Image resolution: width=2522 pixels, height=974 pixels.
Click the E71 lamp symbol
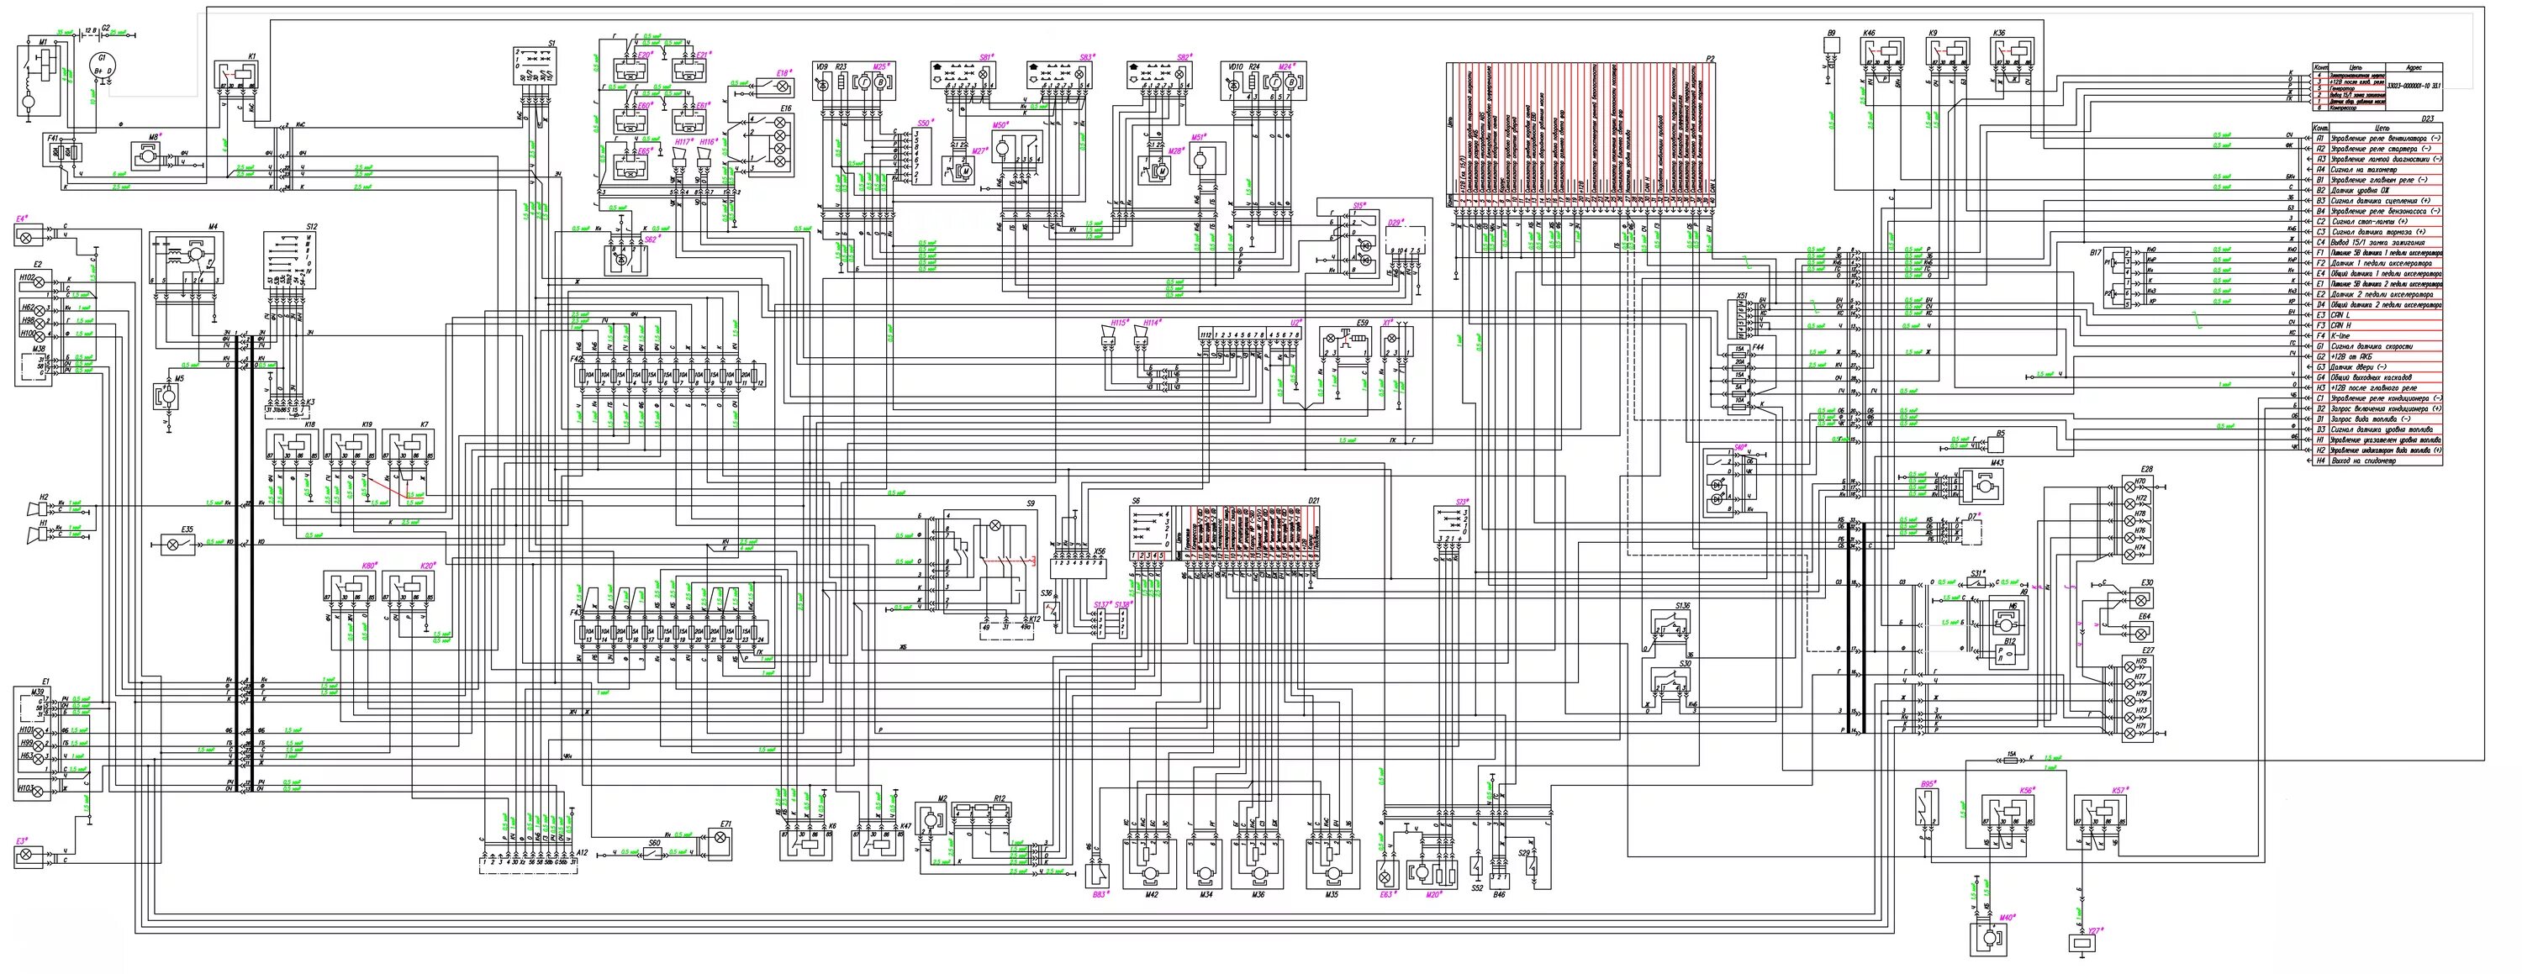[x=720, y=845]
